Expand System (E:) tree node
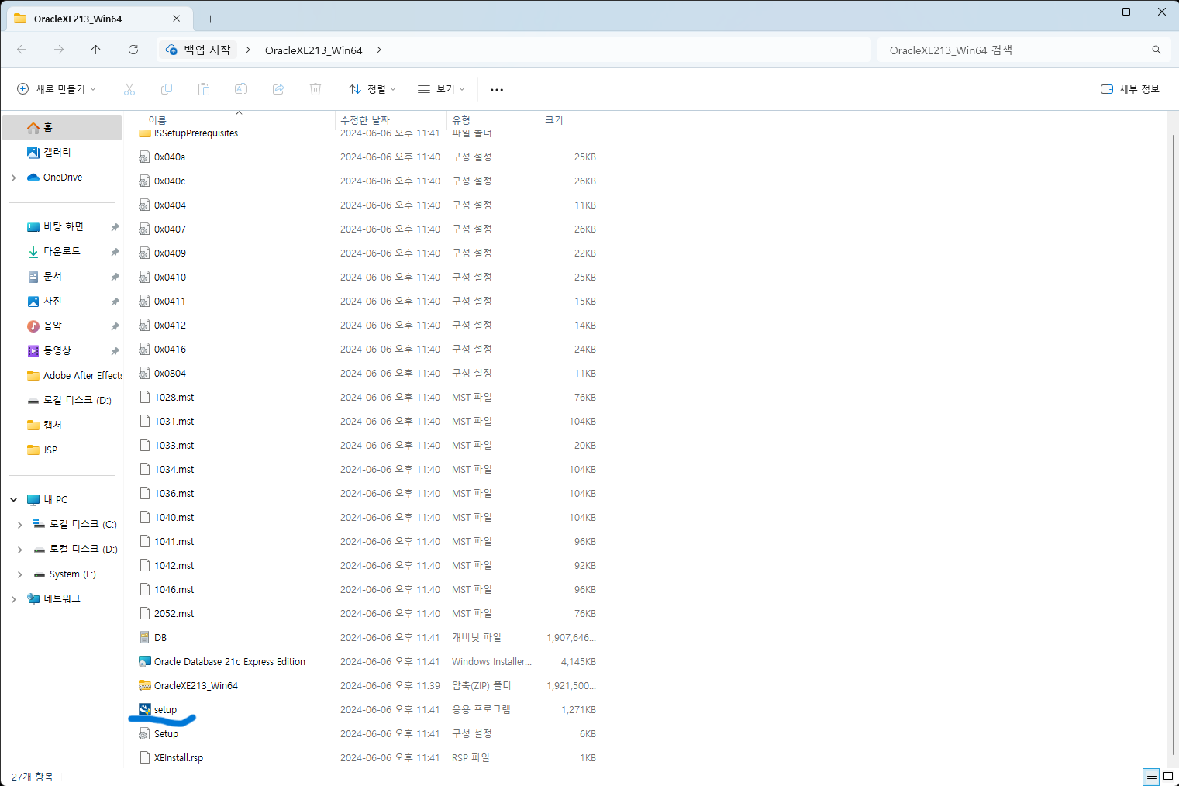The width and height of the screenshot is (1179, 786). [x=19, y=574]
